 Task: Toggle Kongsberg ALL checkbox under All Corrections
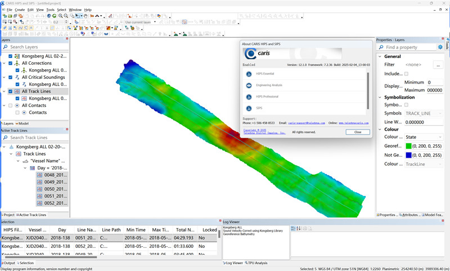[17, 70]
